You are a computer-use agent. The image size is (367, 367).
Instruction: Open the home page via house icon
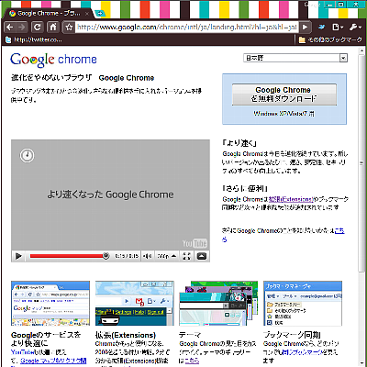[53, 28]
